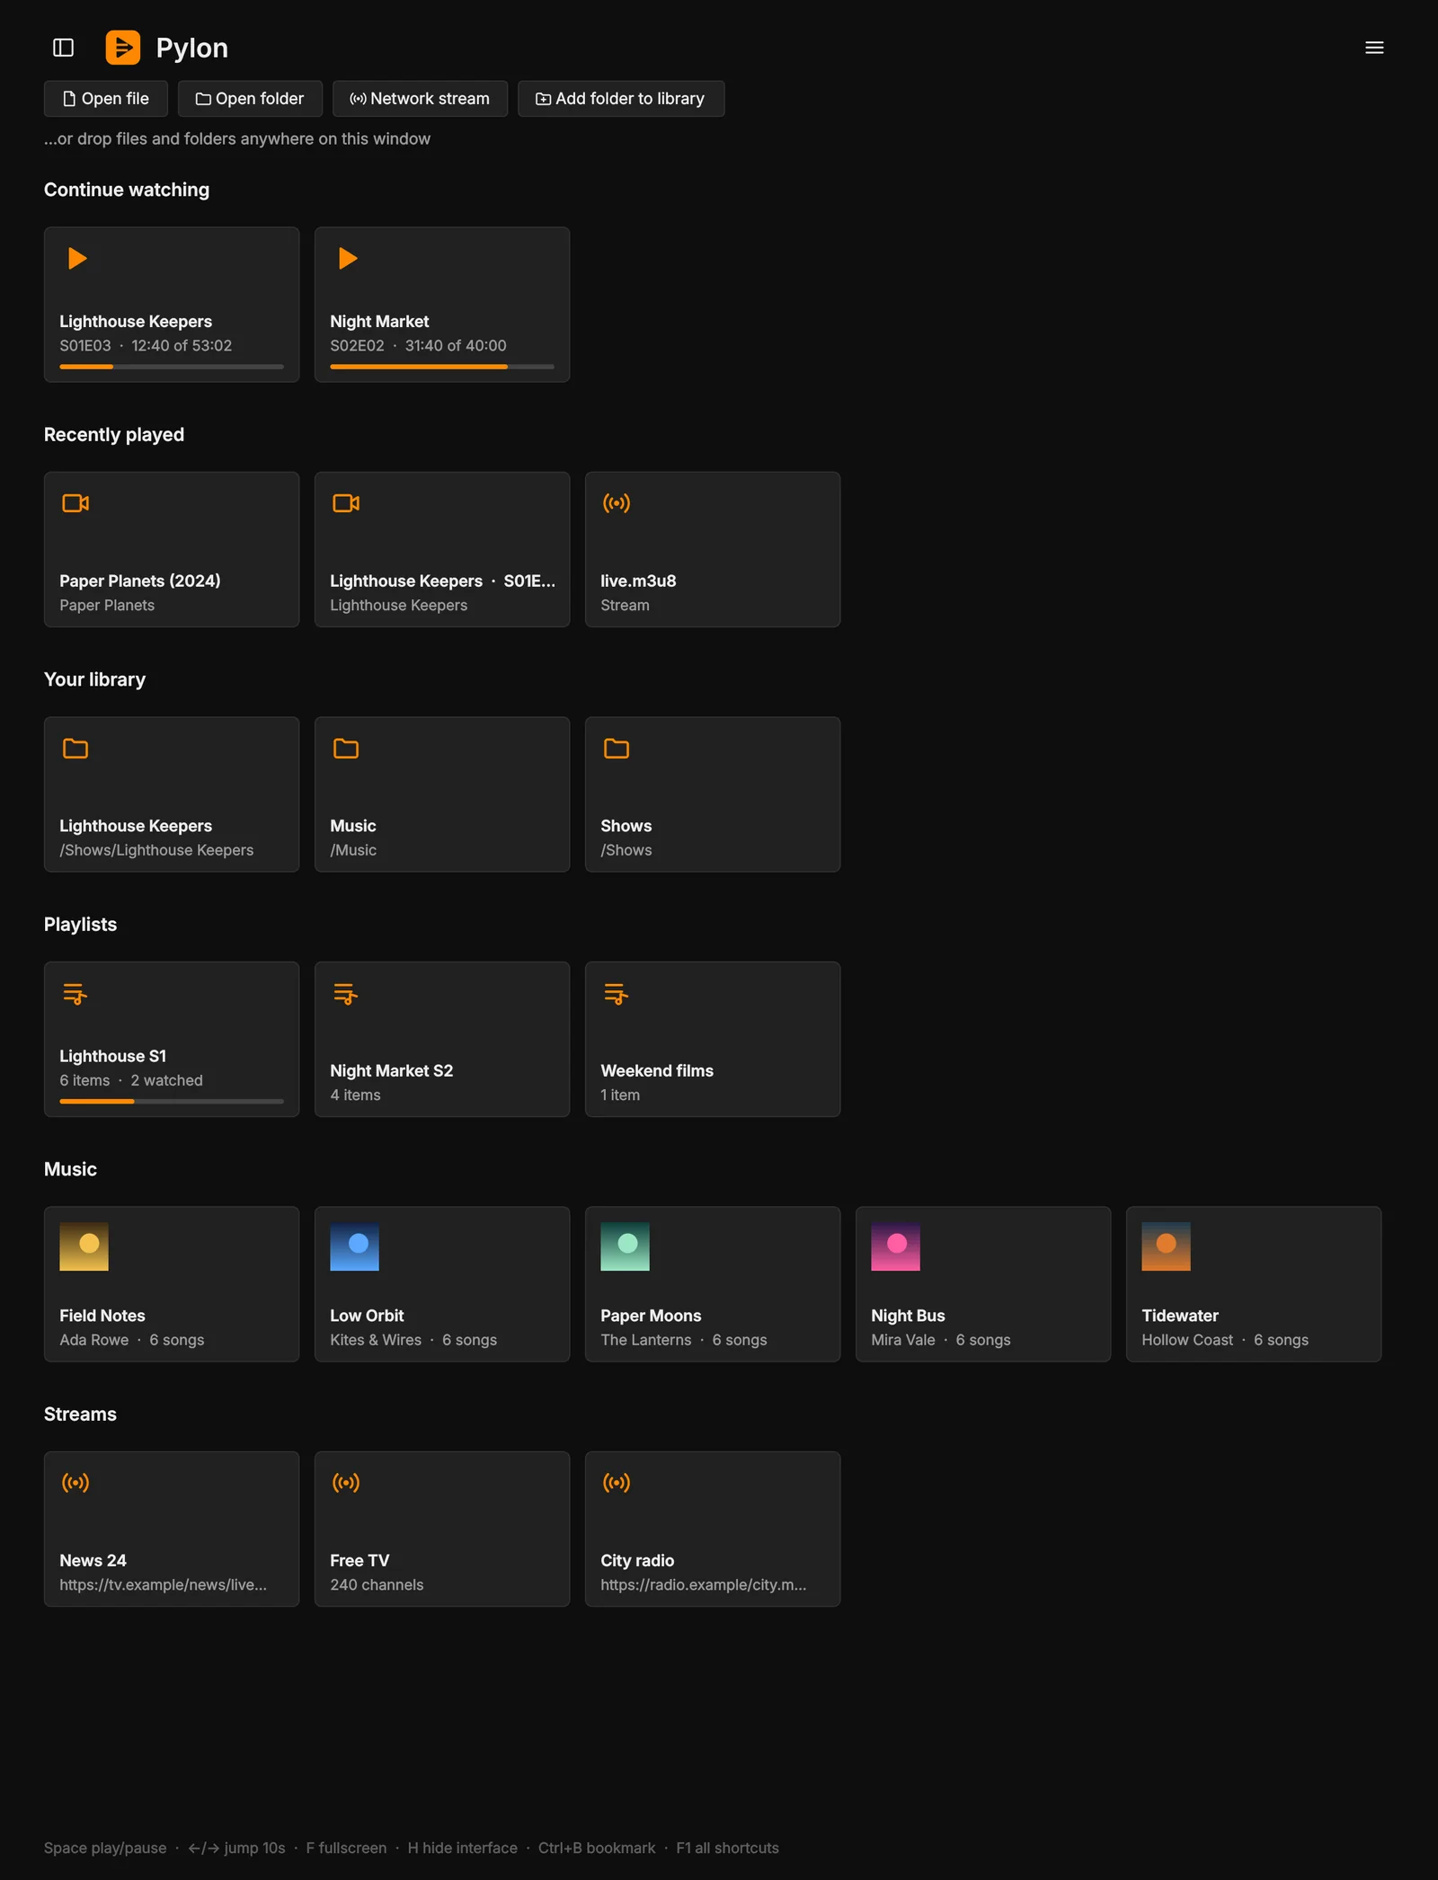Seek Night Market S02E02 progress bar

442,367
